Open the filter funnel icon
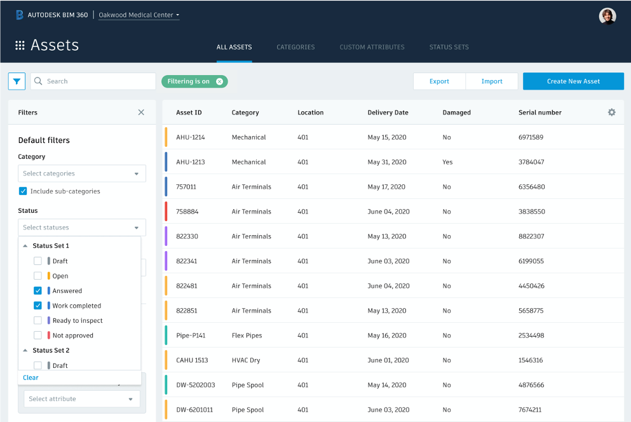Screen dimensions: 631x422 click(17, 81)
